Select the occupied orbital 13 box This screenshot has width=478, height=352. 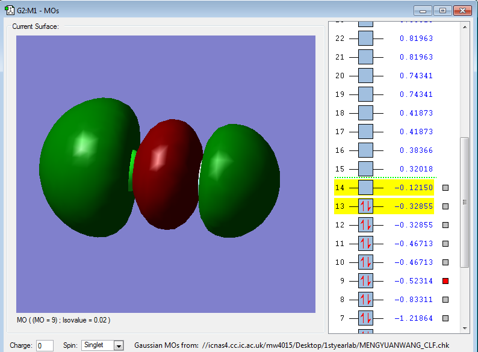[x=365, y=206]
